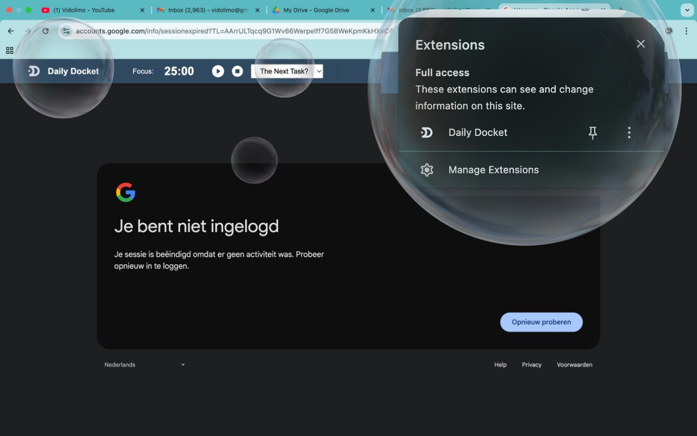Screen dimensions: 697x436
Task: Click the Je bent niet ingelogd heading
Action: (197, 226)
